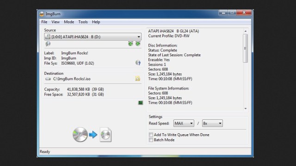Click the ImgBurn title bar application icon
The width and height of the screenshot is (296, 166).
(42, 14)
